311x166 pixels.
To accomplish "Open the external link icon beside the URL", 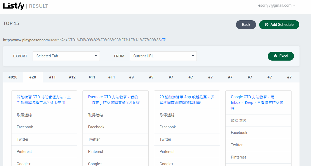I will [x=163, y=40].
